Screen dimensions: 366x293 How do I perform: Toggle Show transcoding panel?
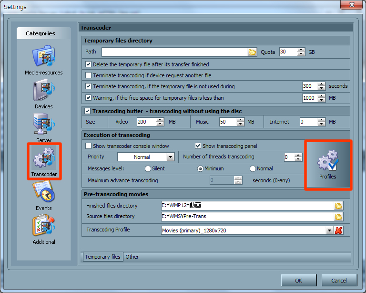[198, 146]
